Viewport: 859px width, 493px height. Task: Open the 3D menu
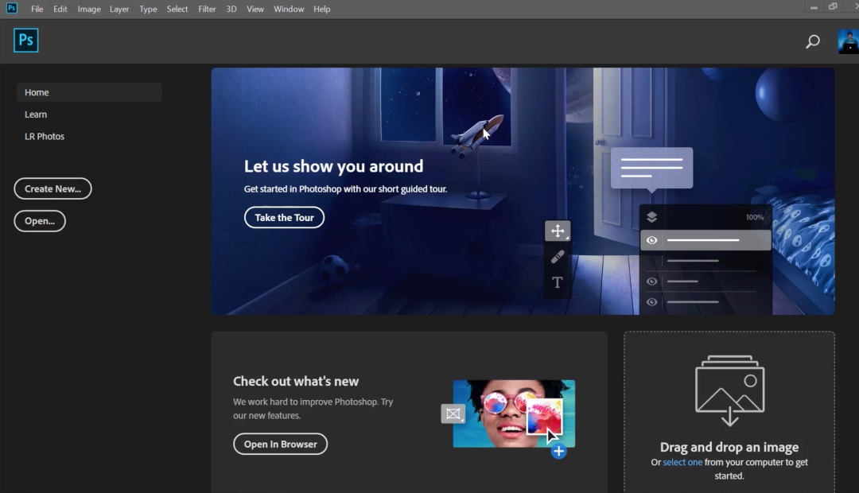coord(231,9)
